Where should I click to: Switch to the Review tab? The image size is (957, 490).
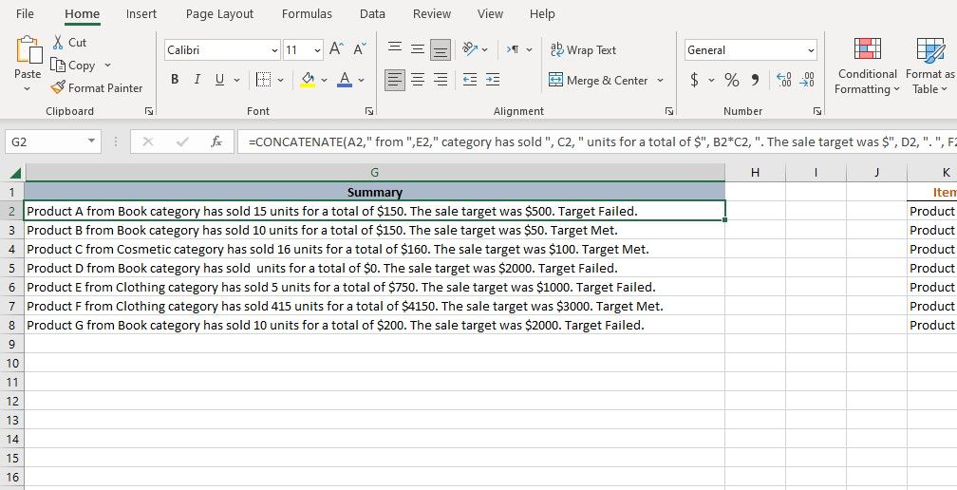tap(432, 13)
